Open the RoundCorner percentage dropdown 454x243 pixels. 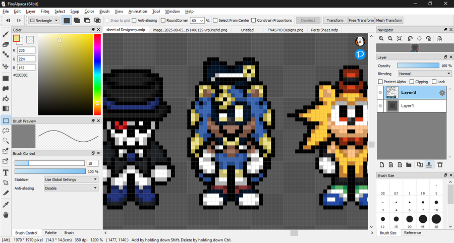(201, 21)
